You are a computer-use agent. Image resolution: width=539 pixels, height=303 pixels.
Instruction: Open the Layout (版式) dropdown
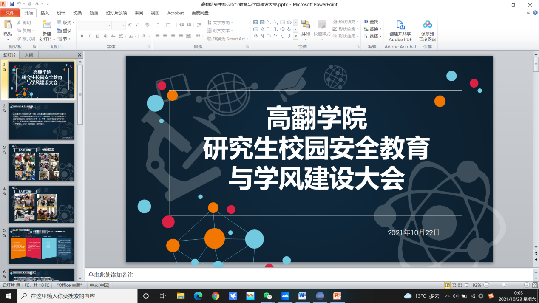click(x=65, y=23)
